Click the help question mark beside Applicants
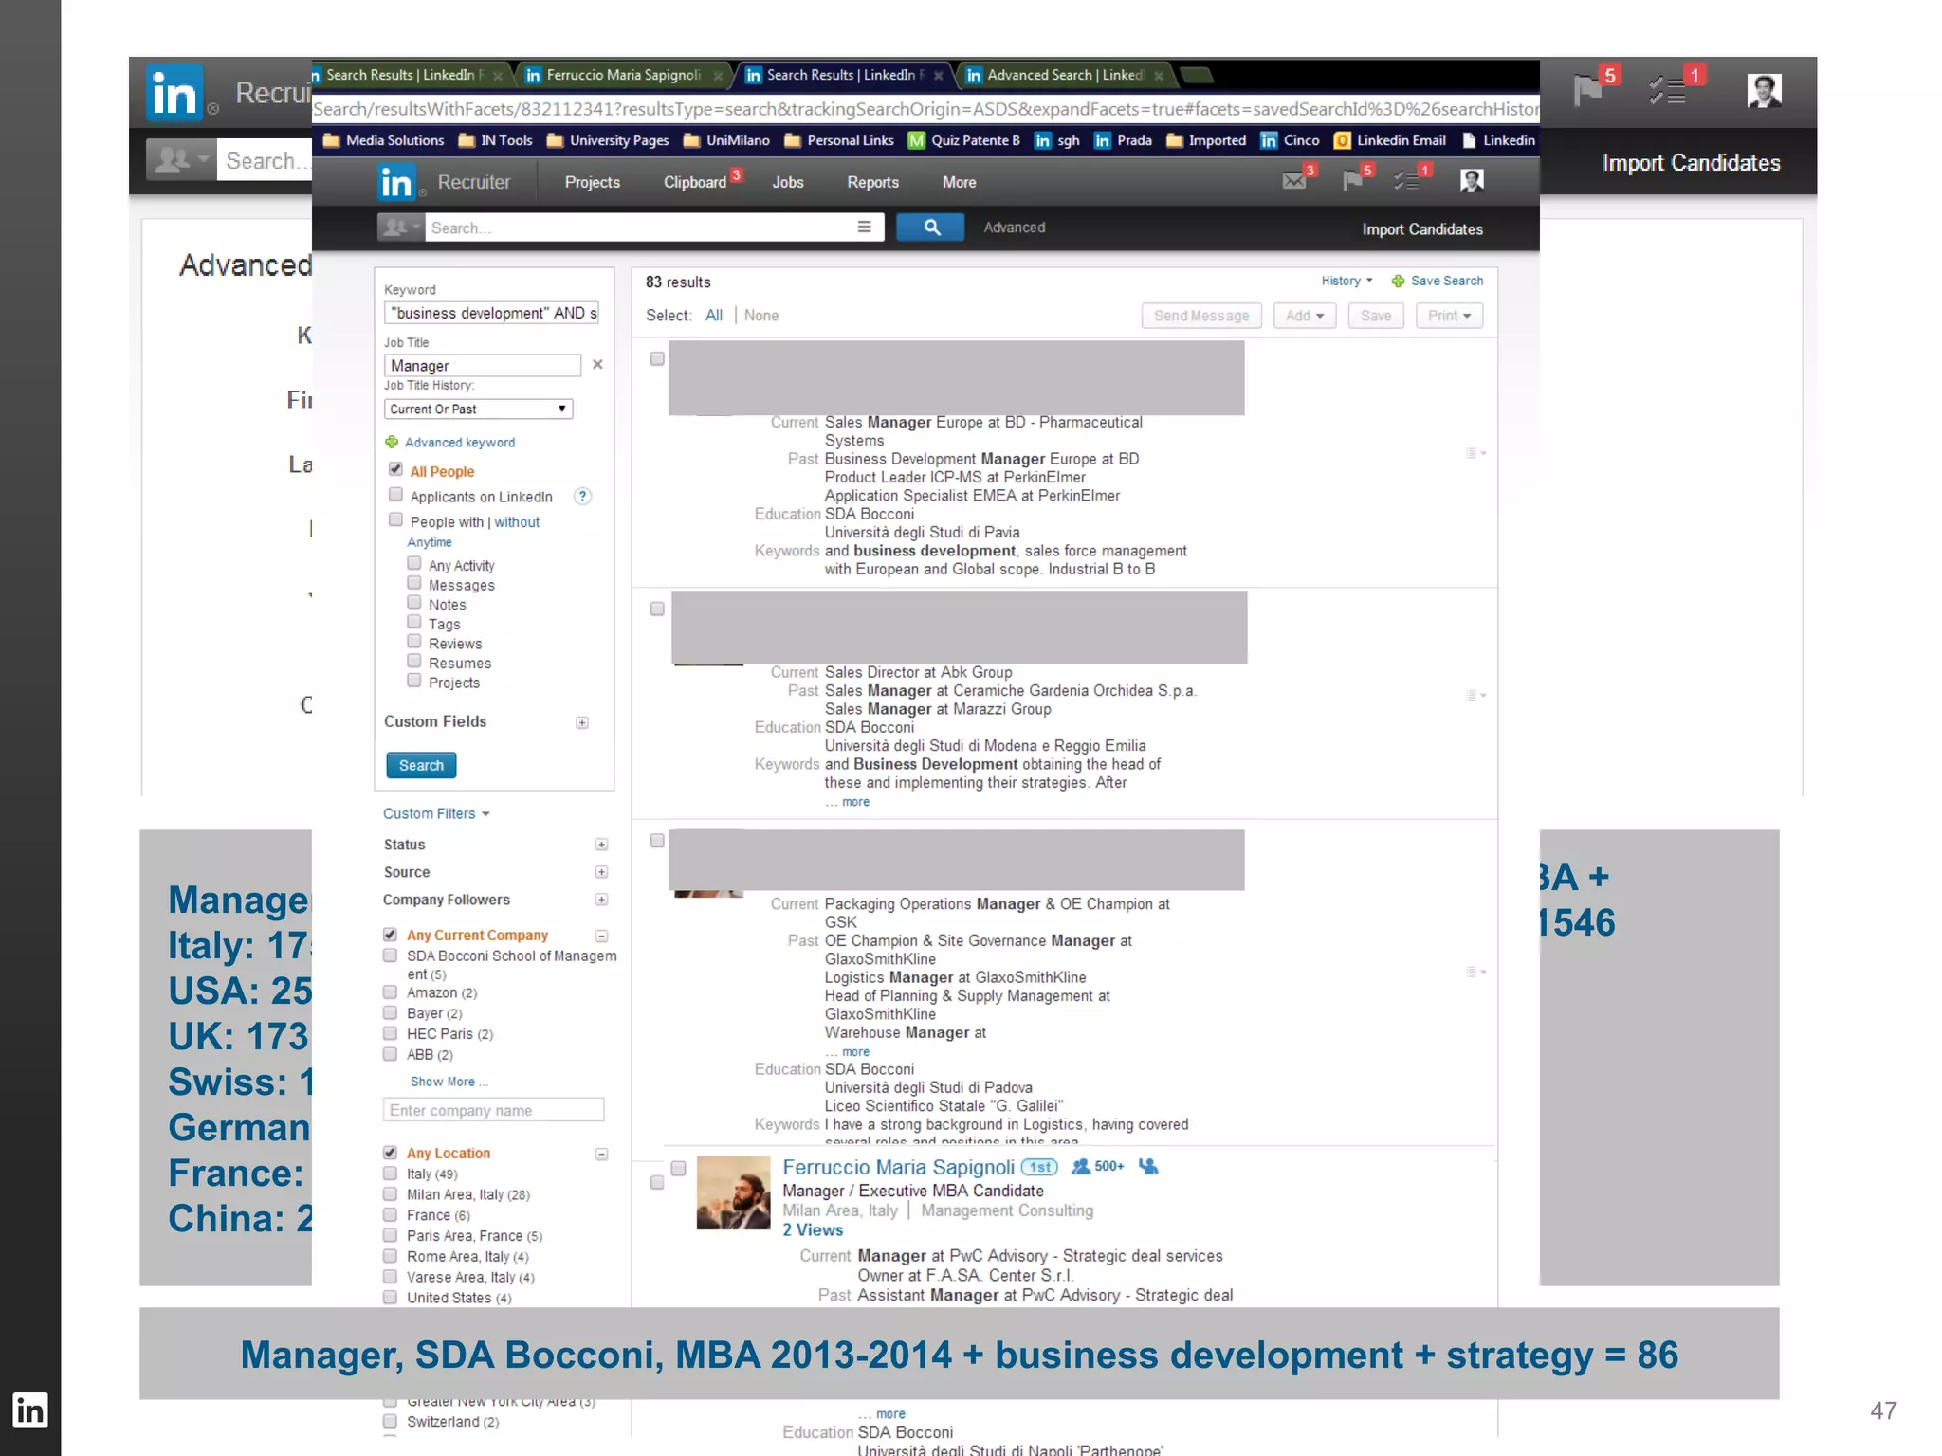The width and height of the screenshot is (1942, 1456). click(x=583, y=497)
